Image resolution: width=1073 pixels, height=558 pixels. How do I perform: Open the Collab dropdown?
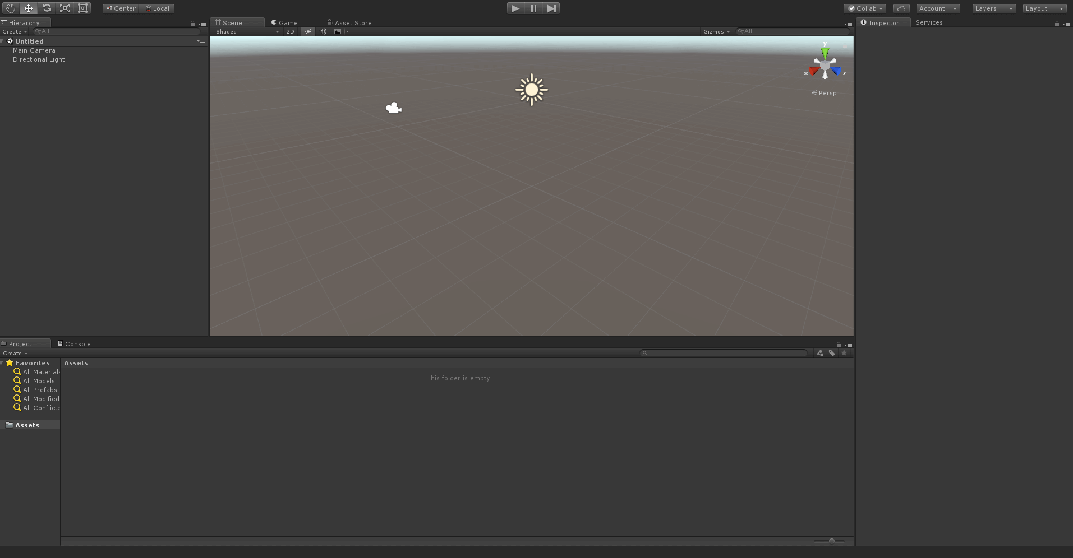(x=865, y=8)
